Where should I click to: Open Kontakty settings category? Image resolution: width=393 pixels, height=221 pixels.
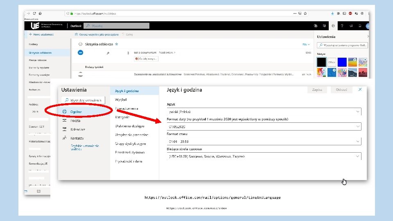pos(77,138)
